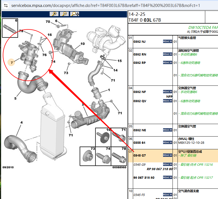Open replacement part RP 98 067 318 80
This screenshot has height=199, width=218.
(159, 169)
